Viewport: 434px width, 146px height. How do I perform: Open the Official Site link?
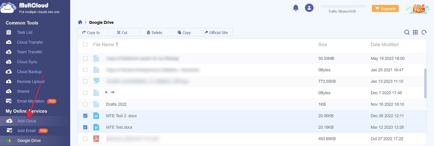point(216,32)
